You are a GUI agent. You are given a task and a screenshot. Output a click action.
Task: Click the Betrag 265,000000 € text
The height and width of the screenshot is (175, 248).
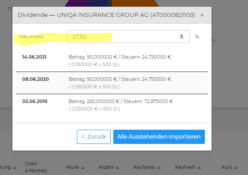click(94, 101)
